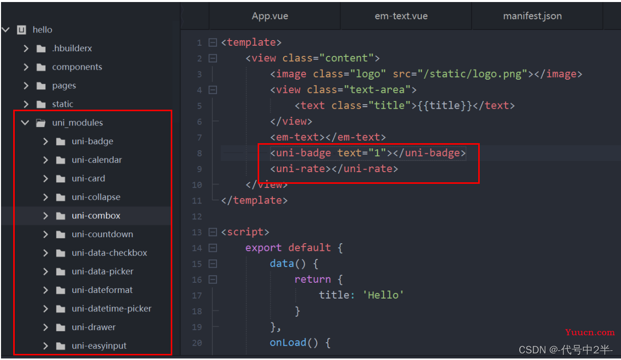This screenshot has height=360, width=621.
Task: Expand the uni-card folder chevron
Action: click(46, 179)
